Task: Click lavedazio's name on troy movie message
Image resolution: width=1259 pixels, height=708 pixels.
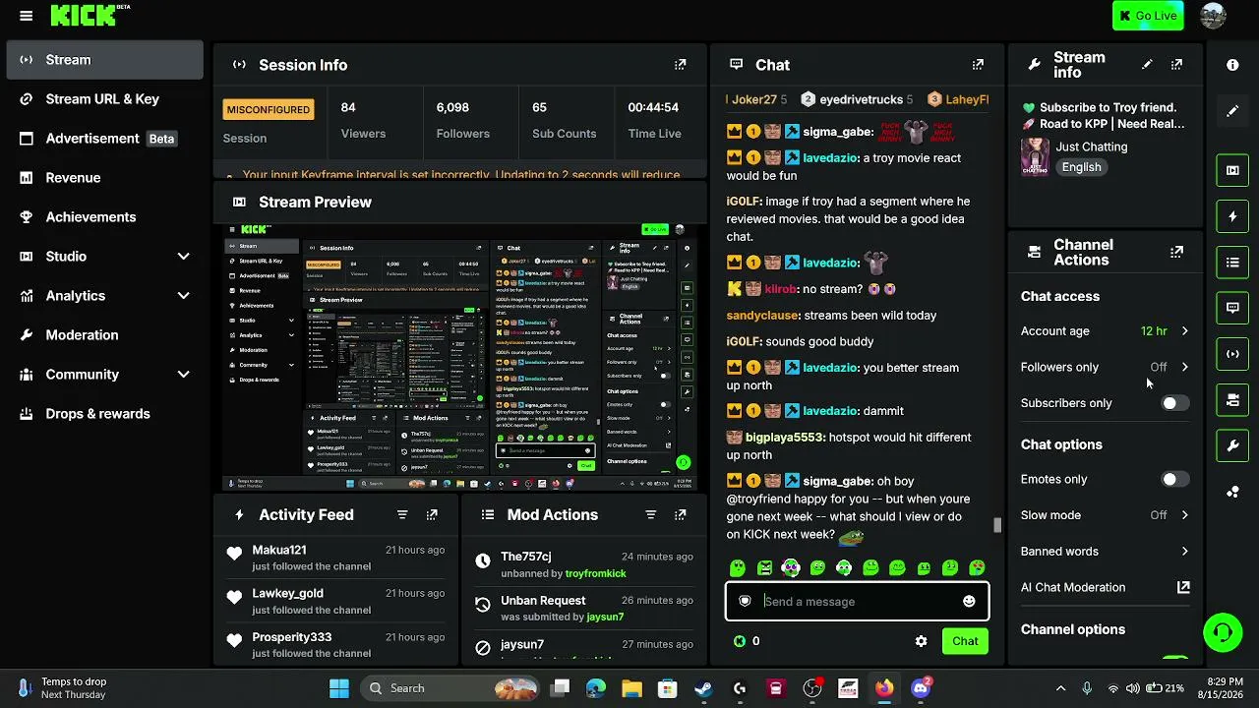Action: pyautogui.click(x=831, y=157)
